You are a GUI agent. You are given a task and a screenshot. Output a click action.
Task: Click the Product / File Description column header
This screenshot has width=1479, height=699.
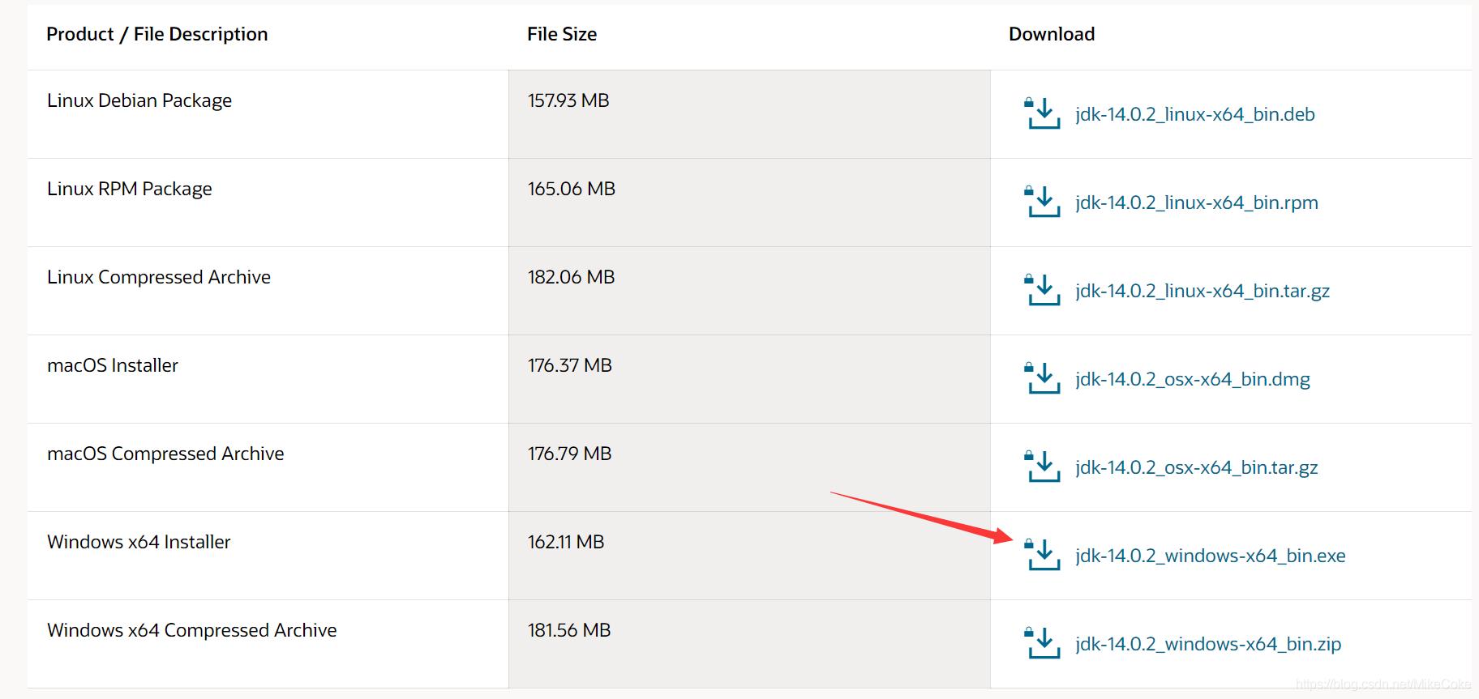(x=156, y=34)
